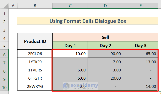Select row 6 header

[4, 54]
